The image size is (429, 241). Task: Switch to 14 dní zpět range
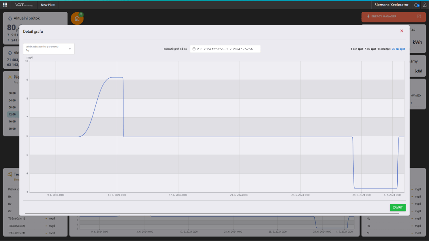(x=384, y=49)
